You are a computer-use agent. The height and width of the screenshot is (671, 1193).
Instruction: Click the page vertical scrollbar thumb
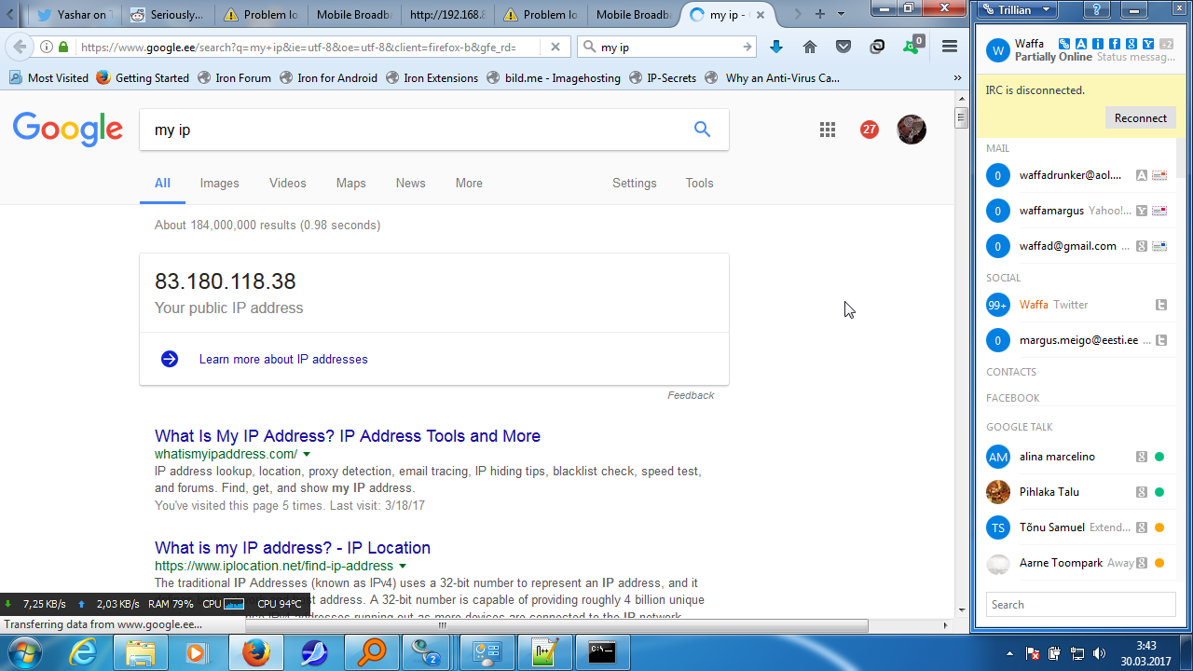pos(961,117)
